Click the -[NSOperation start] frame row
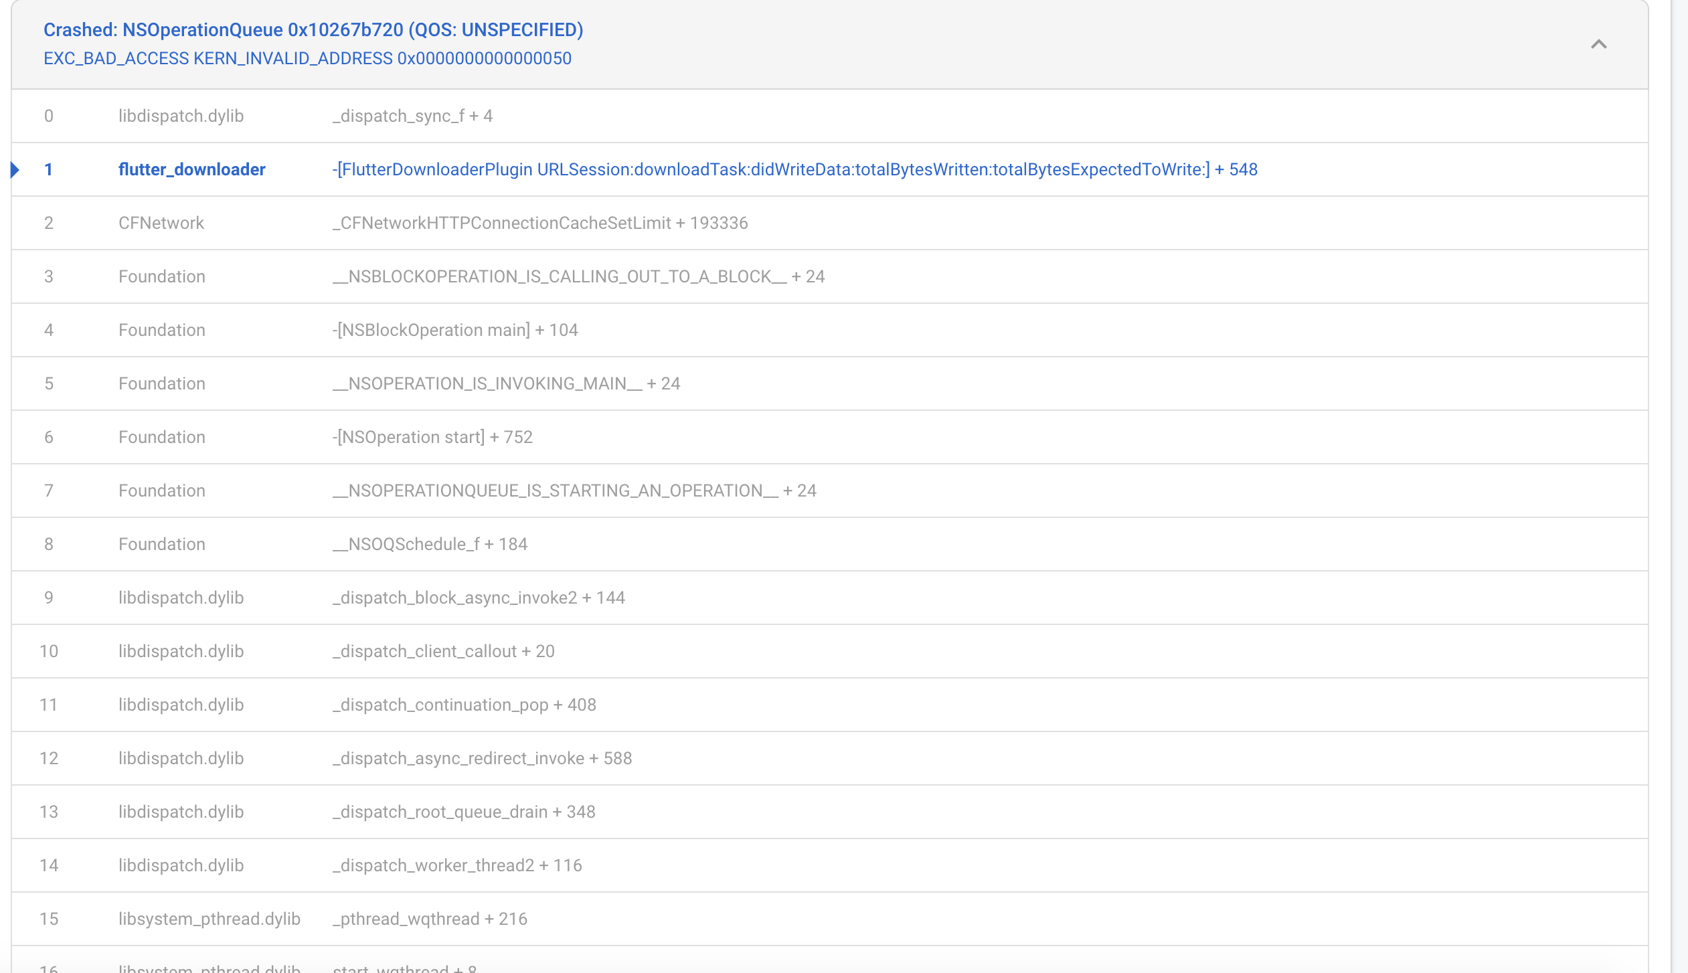Screen dimensions: 1688x973 click(432, 436)
